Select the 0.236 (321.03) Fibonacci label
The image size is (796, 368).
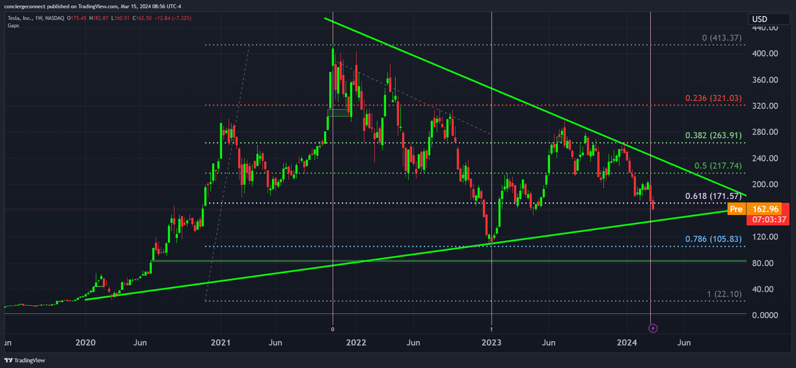712,99
